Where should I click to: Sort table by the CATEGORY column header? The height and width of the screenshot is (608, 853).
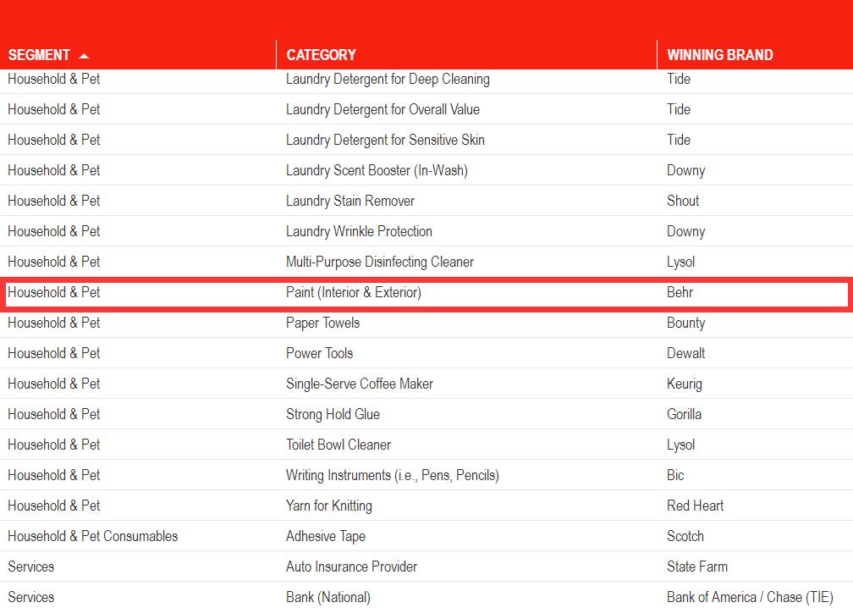[x=321, y=55]
